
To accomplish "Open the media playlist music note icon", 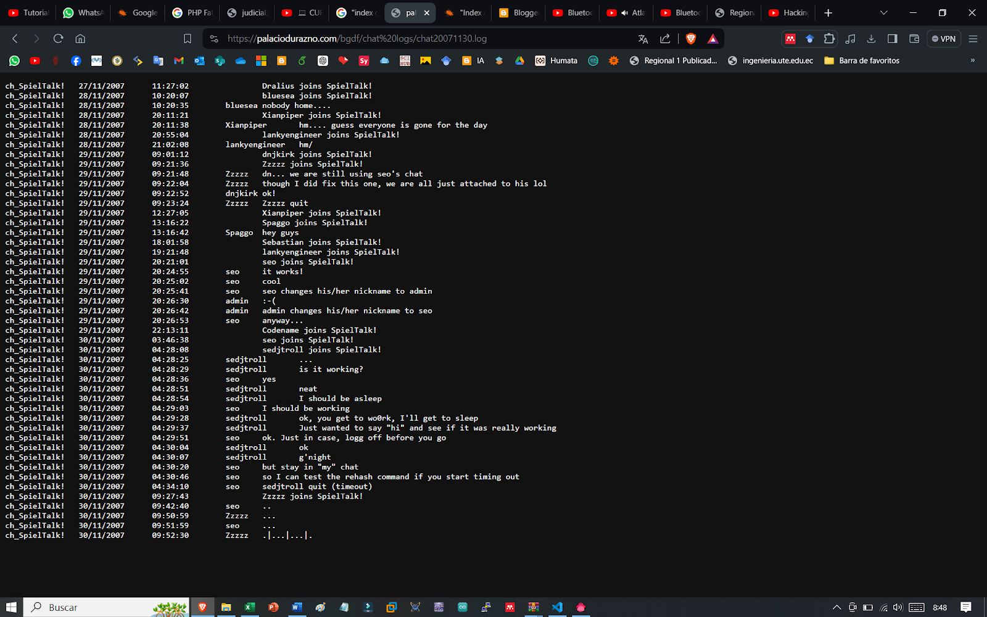I will click(851, 39).
